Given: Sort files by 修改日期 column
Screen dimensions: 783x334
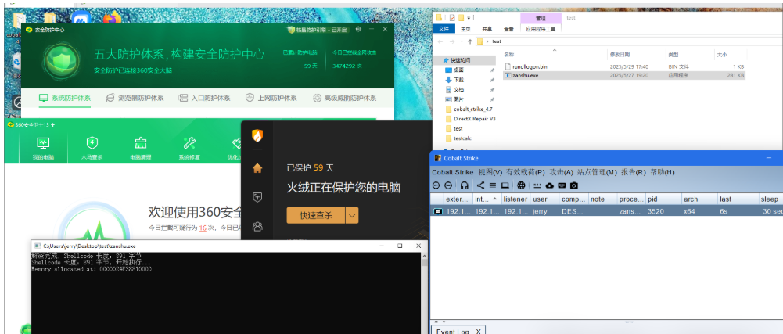Looking at the screenshot, I should point(620,54).
